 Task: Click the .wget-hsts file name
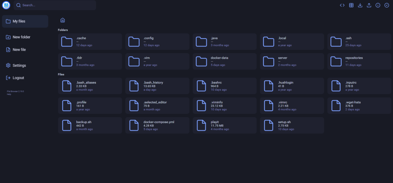[x=353, y=102]
